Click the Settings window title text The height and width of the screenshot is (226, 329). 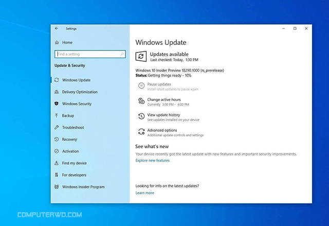tap(71, 28)
